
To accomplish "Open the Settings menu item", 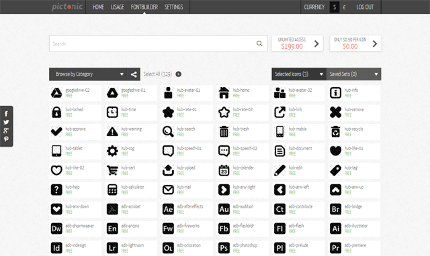I will pos(173,7).
